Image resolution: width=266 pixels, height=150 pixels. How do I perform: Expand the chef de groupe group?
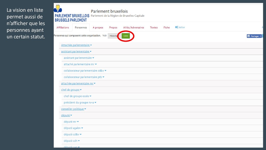coord(71,90)
